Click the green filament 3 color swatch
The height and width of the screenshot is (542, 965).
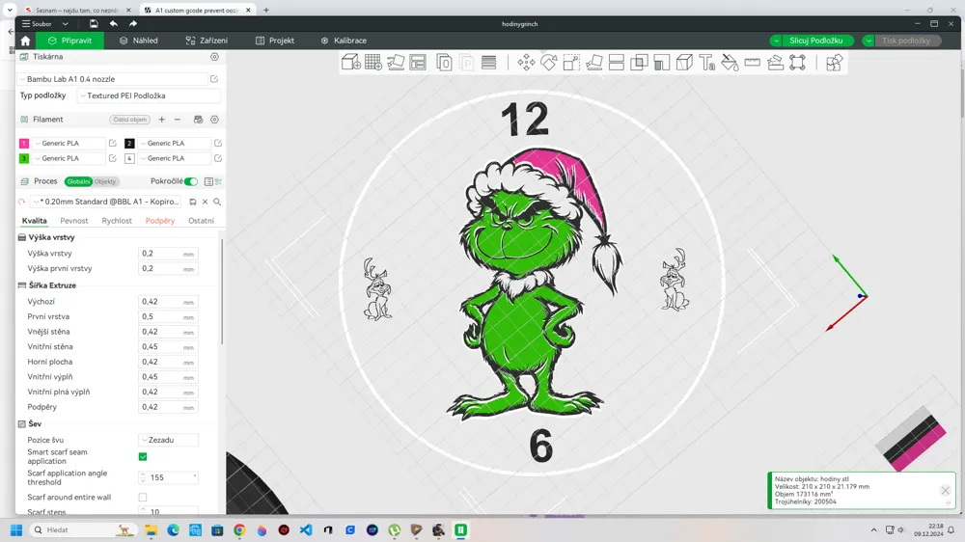click(x=24, y=158)
